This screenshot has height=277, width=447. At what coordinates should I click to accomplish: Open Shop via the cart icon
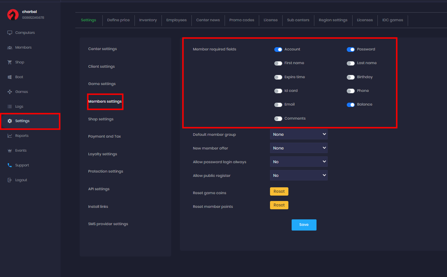(x=10, y=62)
